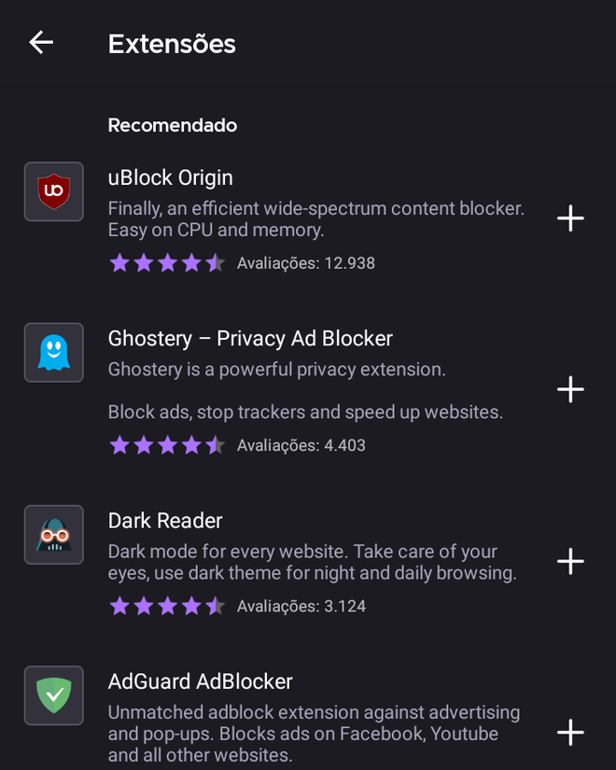Screen dimensions: 616x770
Task: Go back using the arrow icon
Action: [x=41, y=42]
